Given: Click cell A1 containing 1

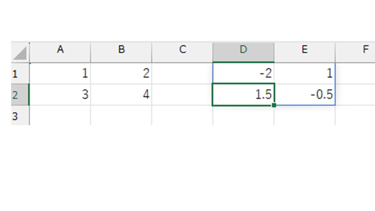Looking at the screenshot, I should pyautogui.click(x=60, y=74).
